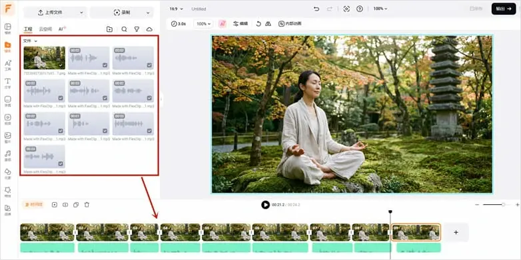Open the Brand kit sidebar section

[x=7, y=209]
